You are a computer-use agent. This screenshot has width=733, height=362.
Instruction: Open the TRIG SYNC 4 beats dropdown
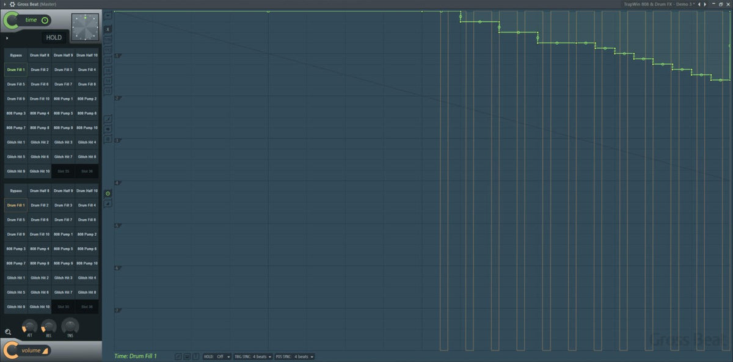[252, 357]
